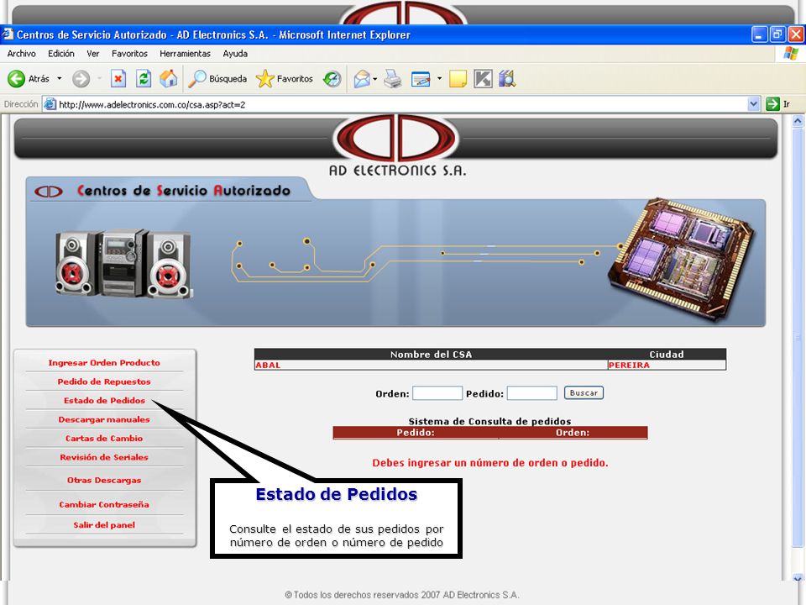Click the K toolbar icon
The image size is (806, 605).
(x=483, y=79)
